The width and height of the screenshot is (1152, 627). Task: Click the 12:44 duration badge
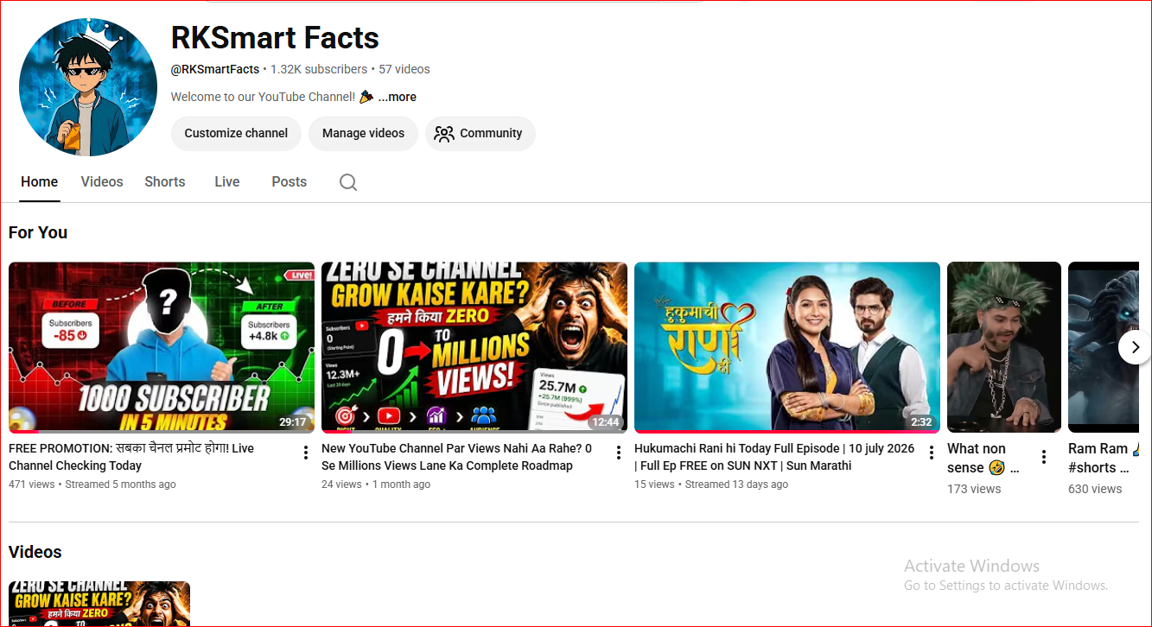605,422
